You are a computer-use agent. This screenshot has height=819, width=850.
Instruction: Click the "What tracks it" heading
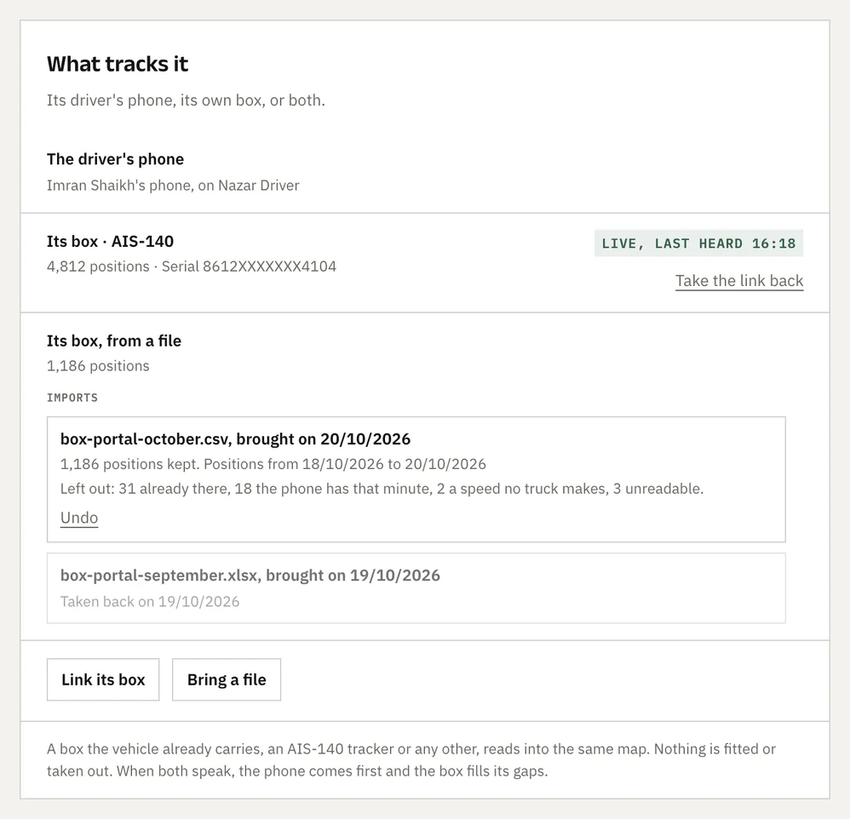tap(117, 64)
